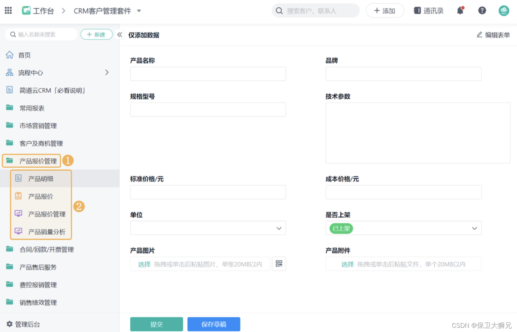This screenshot has height=332, width=517.
Task: Click the 销售绩效管理 folder icon
Action: [10, 302]
